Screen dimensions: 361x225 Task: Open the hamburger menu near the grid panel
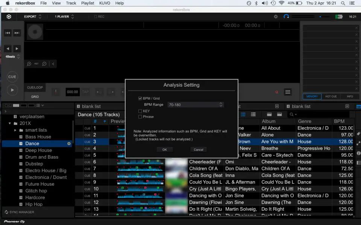tap(288, 92)
